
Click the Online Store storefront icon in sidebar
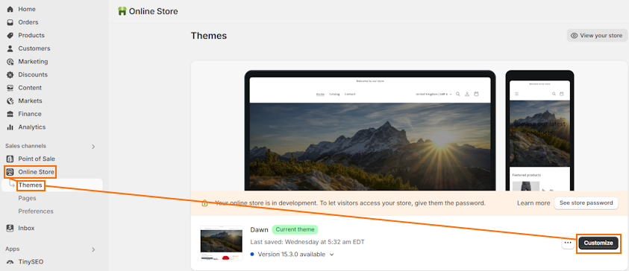[10, 172]
